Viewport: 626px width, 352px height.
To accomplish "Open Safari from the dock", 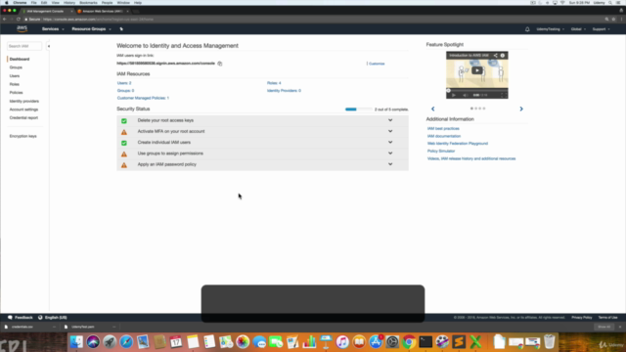I will [x=126, y=342].
